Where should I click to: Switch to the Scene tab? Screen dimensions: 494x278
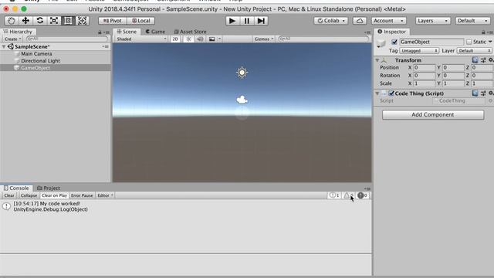pos(127,32)
